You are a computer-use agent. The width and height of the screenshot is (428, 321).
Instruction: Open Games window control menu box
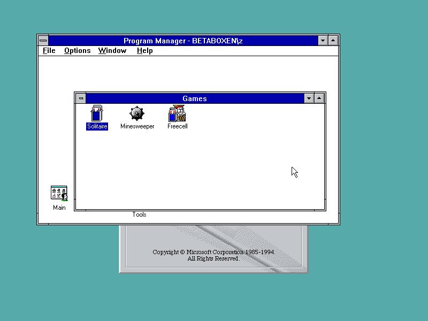(x=81, y=98)
